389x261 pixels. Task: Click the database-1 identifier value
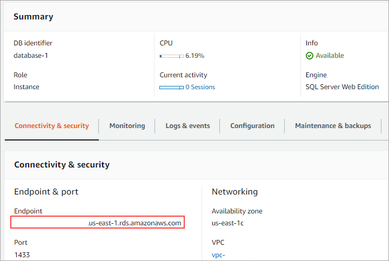pos(31,55)
